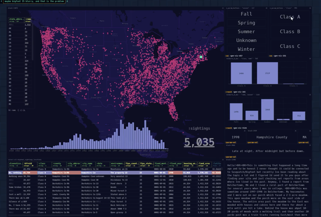Sort by the county column header

pyautogui.click(x=59, y=164)
